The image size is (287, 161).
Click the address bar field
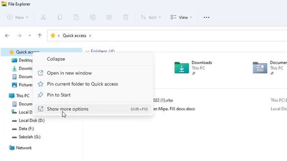click(x=167, y=36)
